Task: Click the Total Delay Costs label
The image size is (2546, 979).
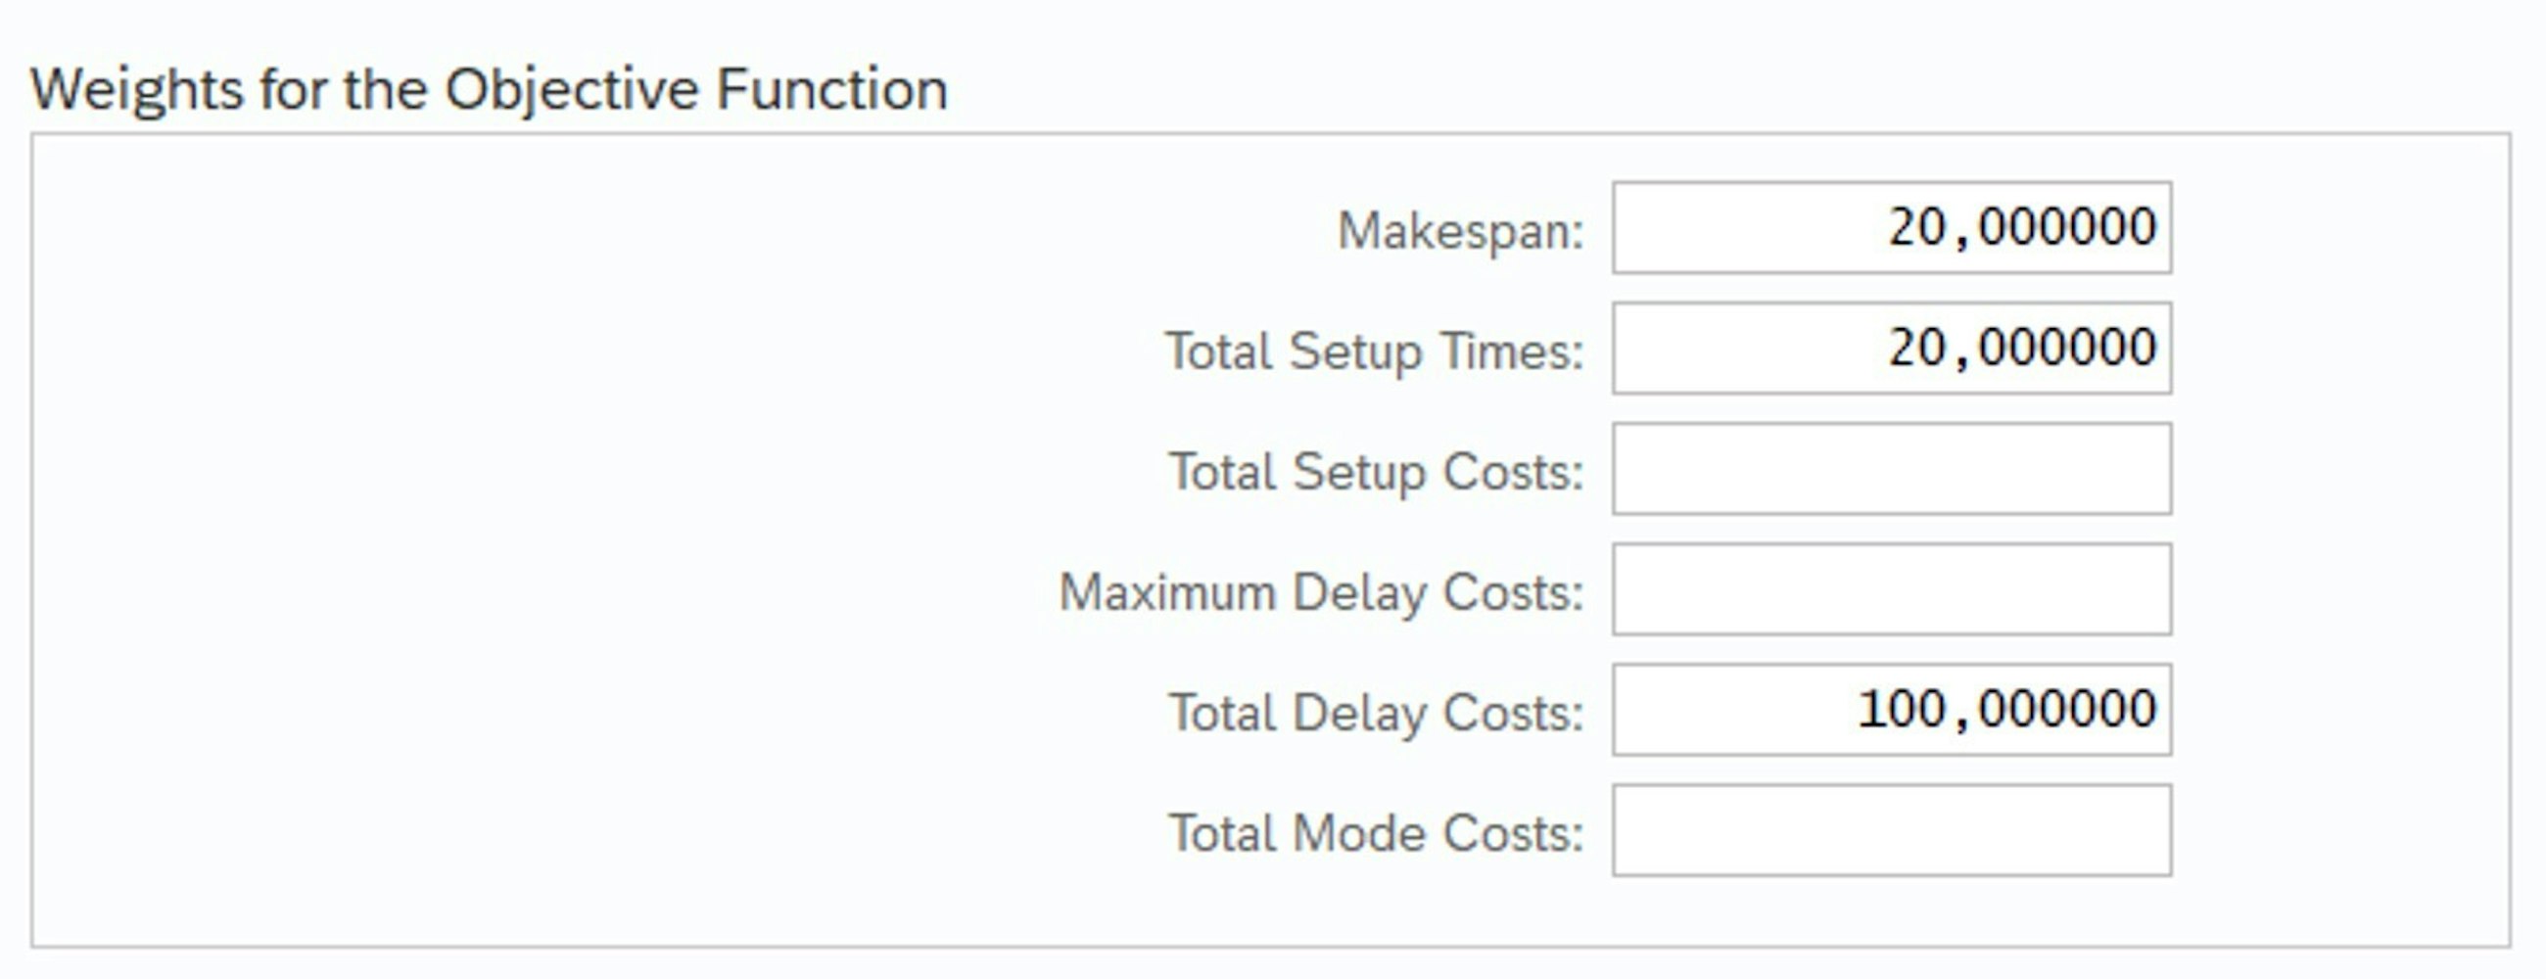Action: [x=1375, y=714]
